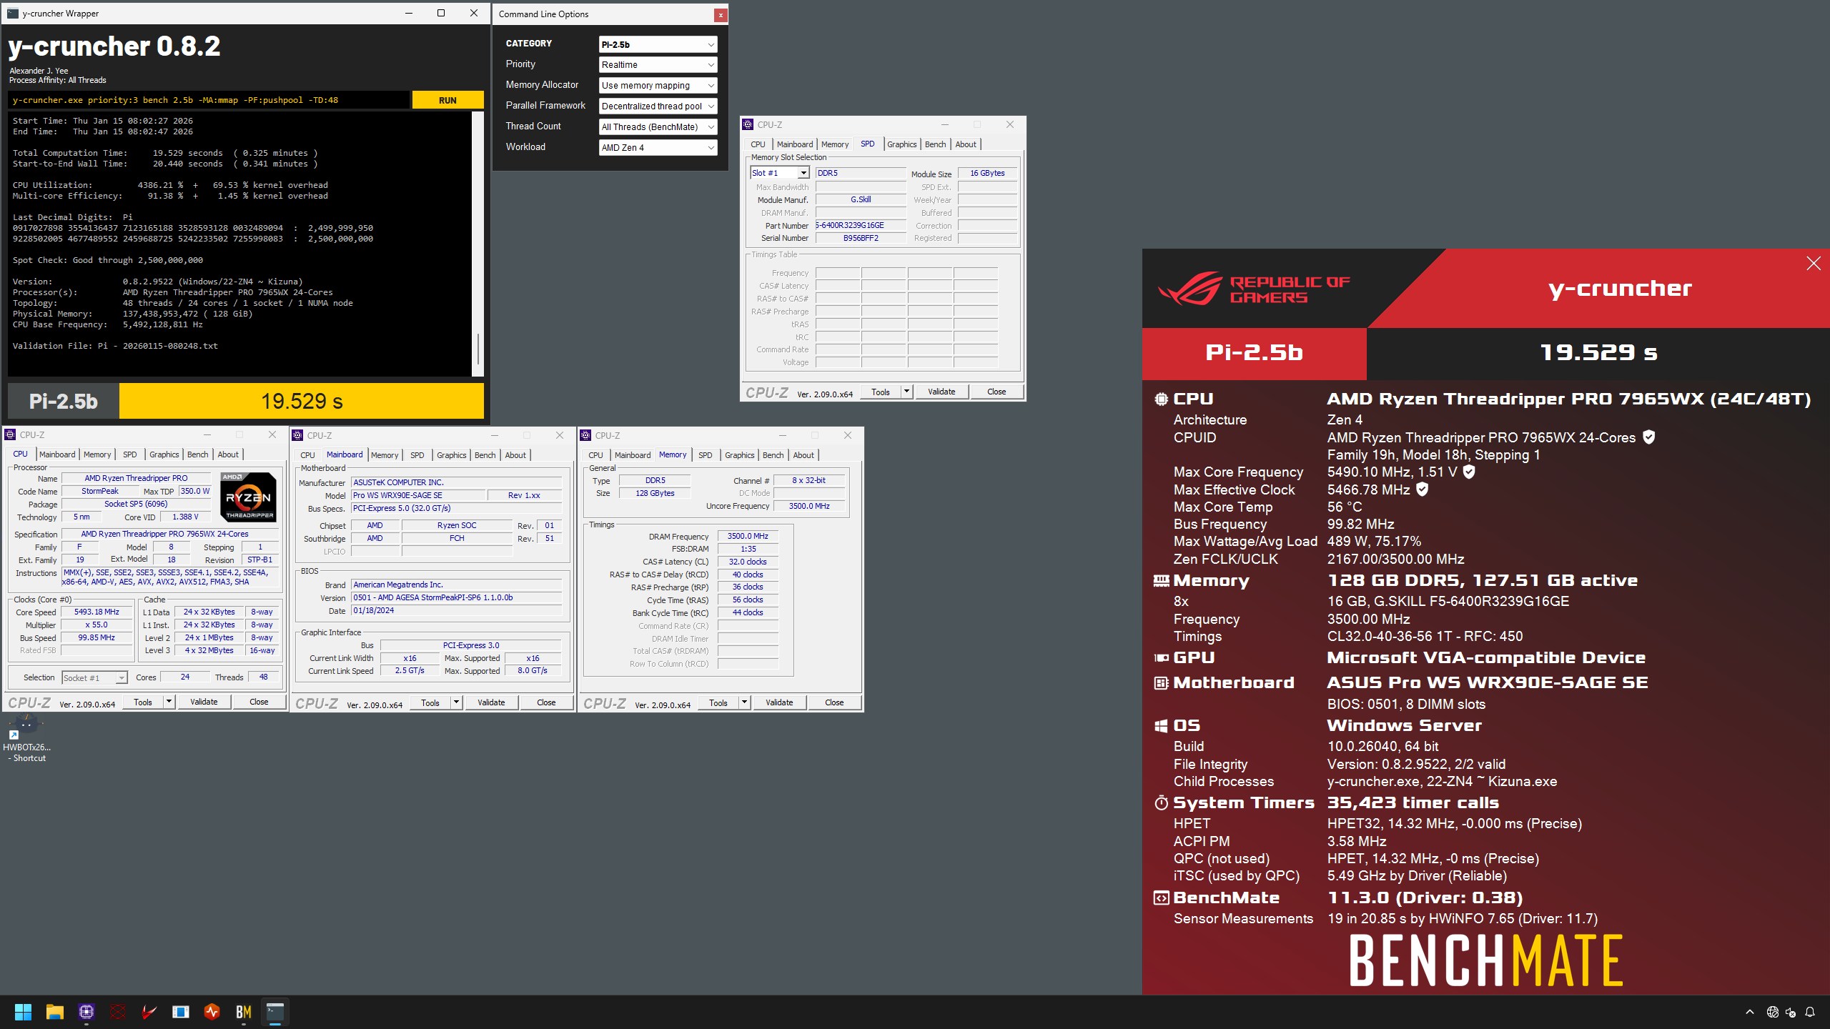
Task: Open the Thread Count dropdown
Action: click(x=658, y=127)
